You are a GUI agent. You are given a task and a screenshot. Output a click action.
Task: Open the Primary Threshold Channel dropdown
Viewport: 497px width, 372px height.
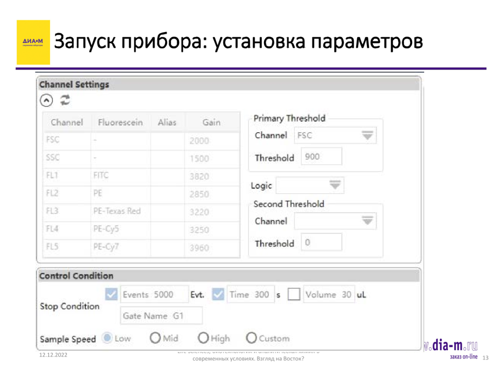[367, 136]
